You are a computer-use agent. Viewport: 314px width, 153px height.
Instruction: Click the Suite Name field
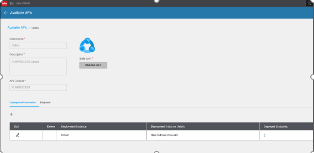38,45
